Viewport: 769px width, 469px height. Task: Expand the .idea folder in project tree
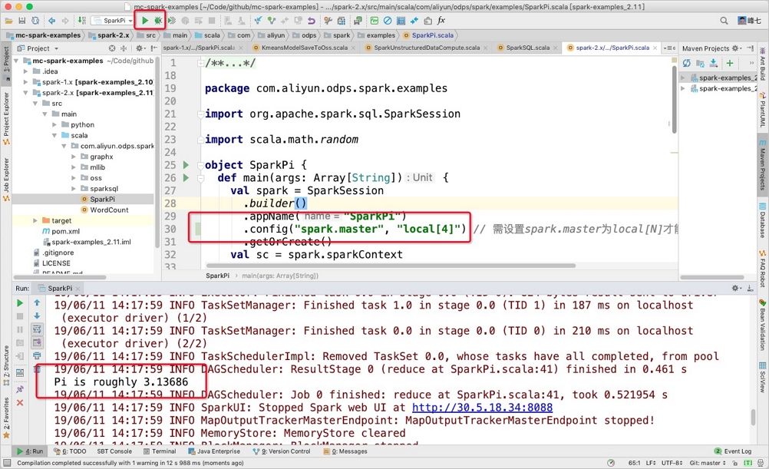tap(25, 71)
